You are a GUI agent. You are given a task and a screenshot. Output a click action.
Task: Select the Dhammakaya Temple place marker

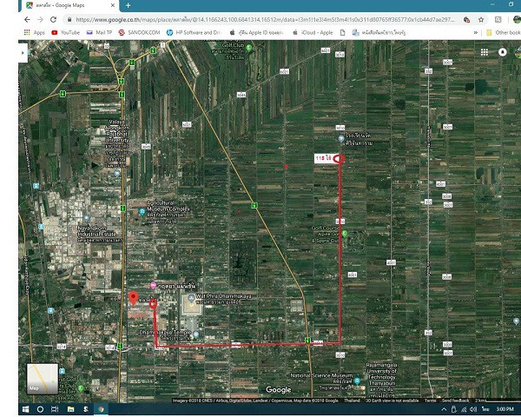196,334
